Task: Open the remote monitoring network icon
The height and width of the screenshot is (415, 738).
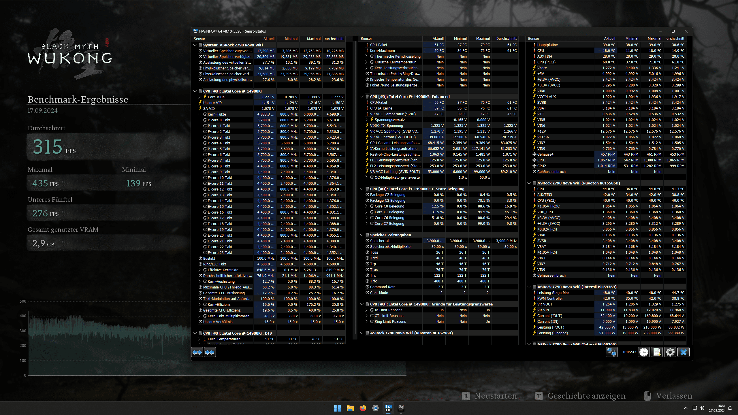Action: 611,352
